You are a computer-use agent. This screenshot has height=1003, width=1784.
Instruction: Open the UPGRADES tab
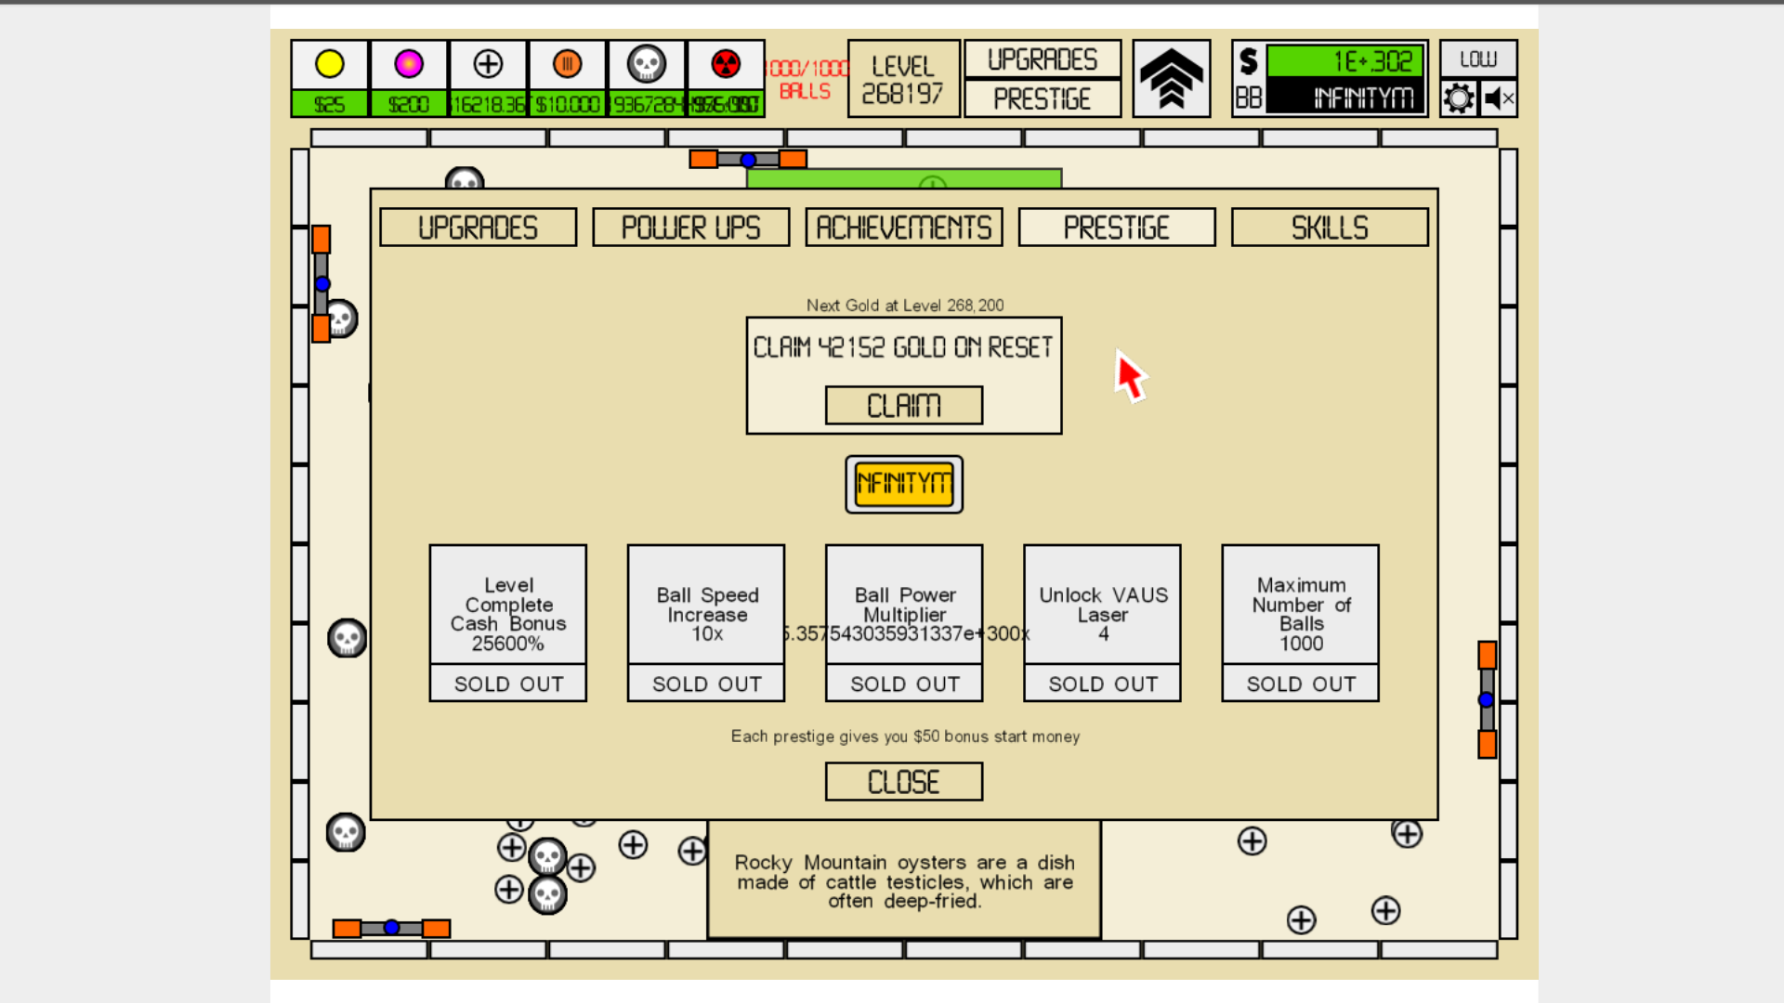[x=478, y=227]
